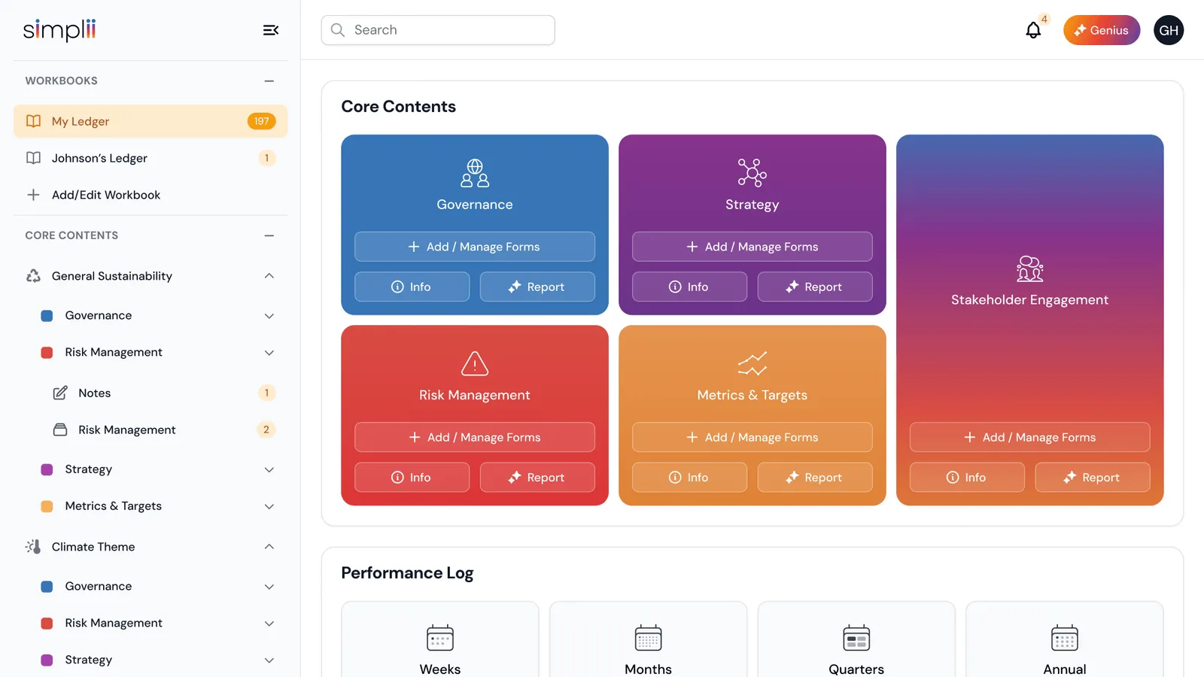Screen dimensions: 1204x677
Task: Open Report on Metrics & Targets card
Action: click(x=815, y=477)
